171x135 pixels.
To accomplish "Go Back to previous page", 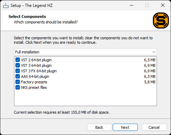I will coord(99,127).
